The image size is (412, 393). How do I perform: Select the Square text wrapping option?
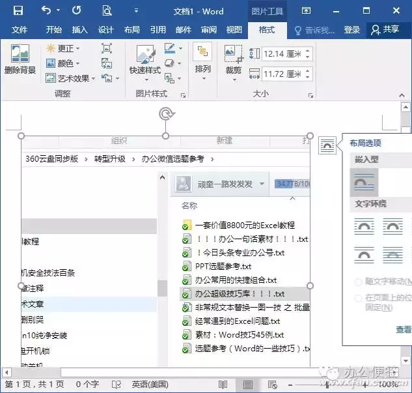click(x=364, y=226)
